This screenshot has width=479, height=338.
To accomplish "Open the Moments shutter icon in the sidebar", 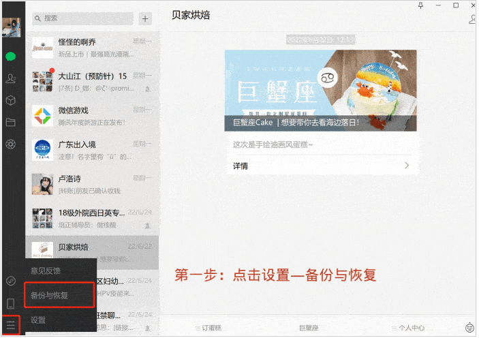I will pyautogui.click(x=11, y=144).
